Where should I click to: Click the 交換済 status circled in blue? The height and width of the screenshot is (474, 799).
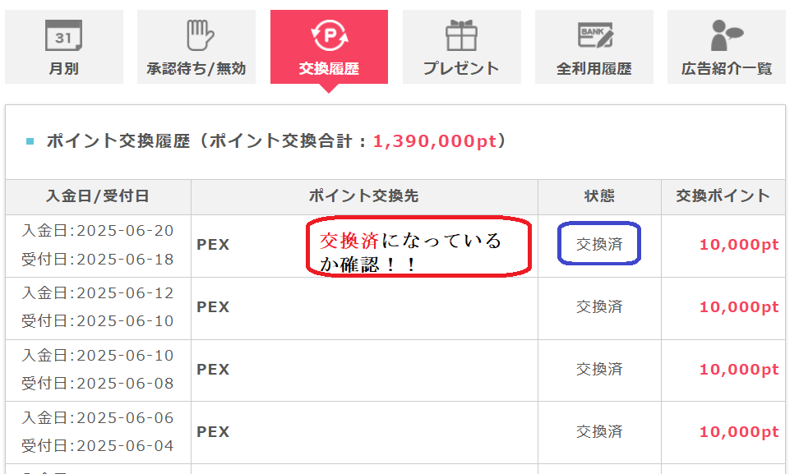pos(599,244)
